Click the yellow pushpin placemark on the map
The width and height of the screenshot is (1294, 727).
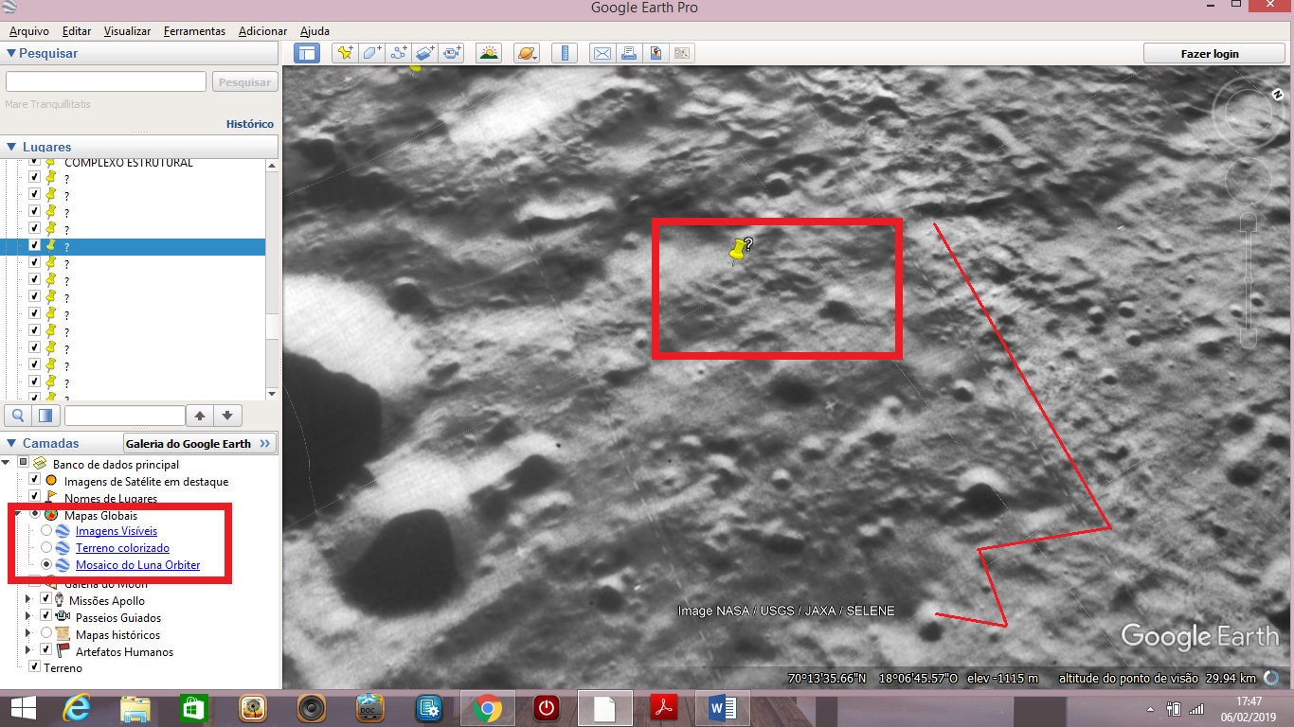click(x=737, y=251)
